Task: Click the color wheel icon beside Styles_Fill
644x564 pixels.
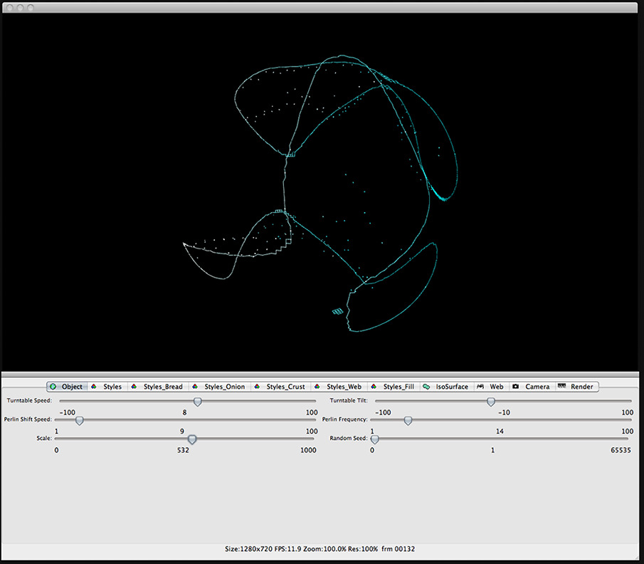Action: [x=374, y=387]
